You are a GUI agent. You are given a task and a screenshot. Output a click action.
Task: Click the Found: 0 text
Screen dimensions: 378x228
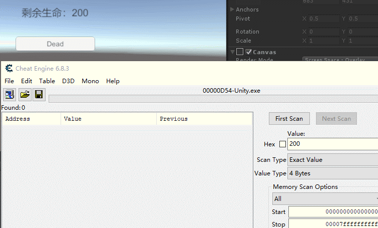(13, 108)
